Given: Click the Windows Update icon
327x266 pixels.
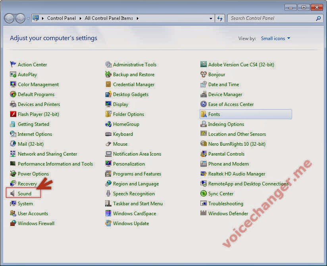Looking at the screenshot, I should tap(108, 223).
